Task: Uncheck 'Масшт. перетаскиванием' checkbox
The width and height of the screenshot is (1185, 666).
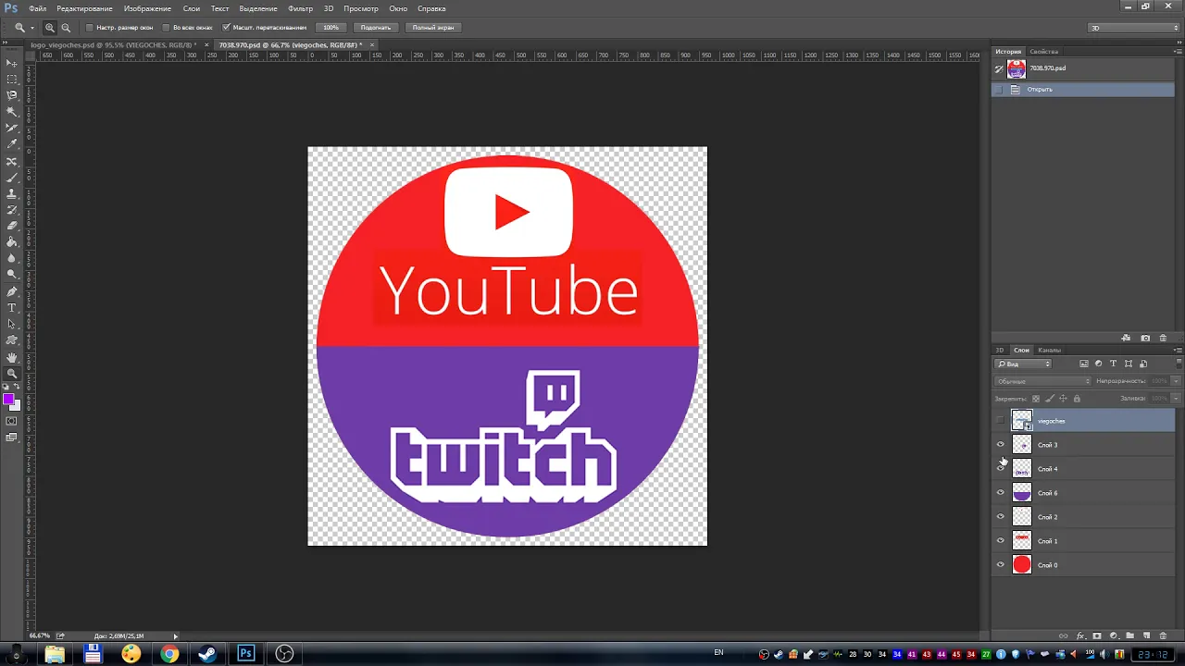Action: pos(226,28)
